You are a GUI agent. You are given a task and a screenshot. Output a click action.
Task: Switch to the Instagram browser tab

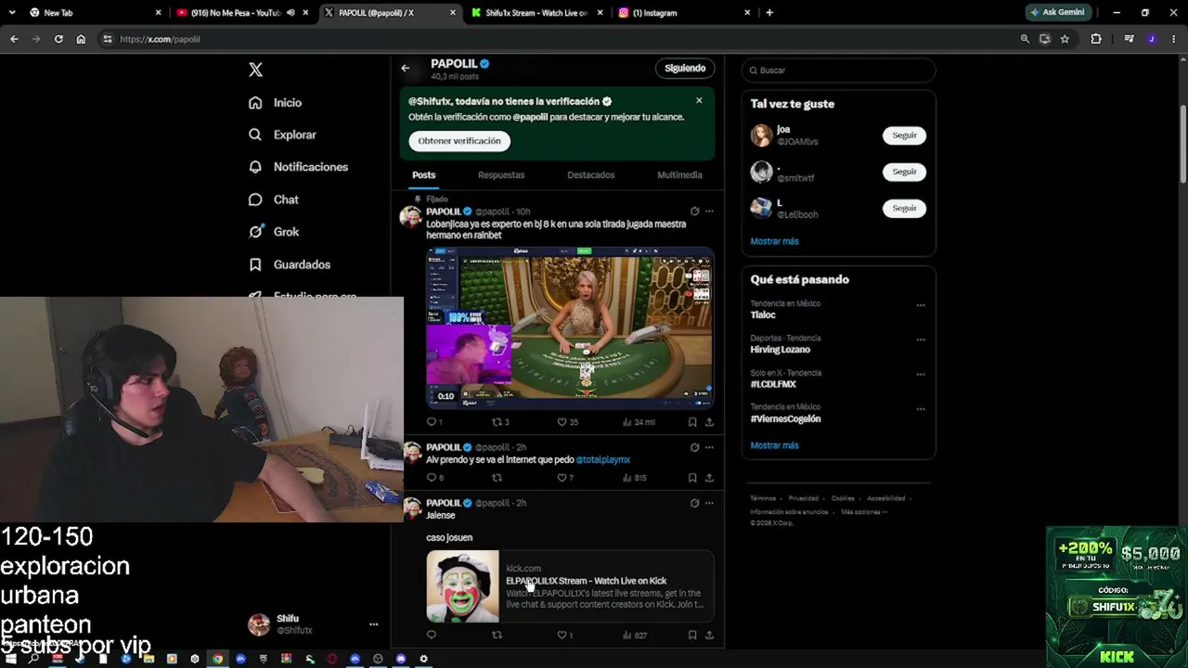click(684, 13)
